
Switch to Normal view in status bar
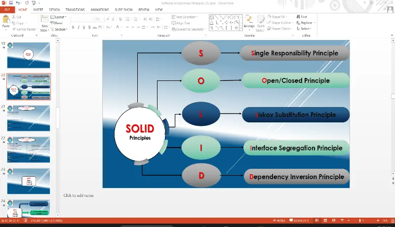pyautogui.click(x=317, y=221)
